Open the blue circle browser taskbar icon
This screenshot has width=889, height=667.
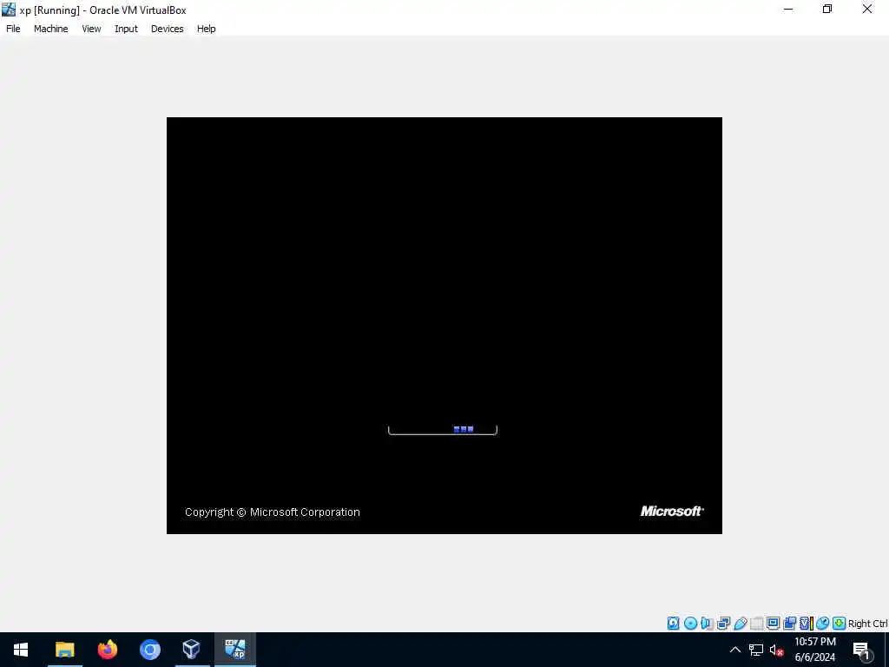149,650
